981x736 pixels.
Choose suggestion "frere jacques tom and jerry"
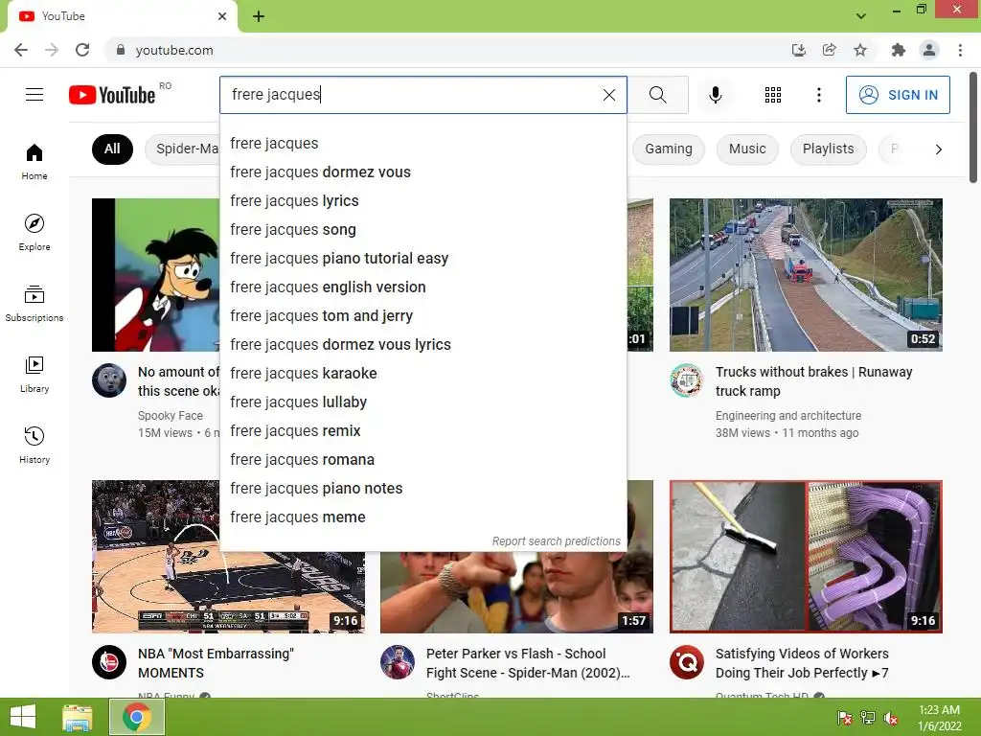point(422,316)
